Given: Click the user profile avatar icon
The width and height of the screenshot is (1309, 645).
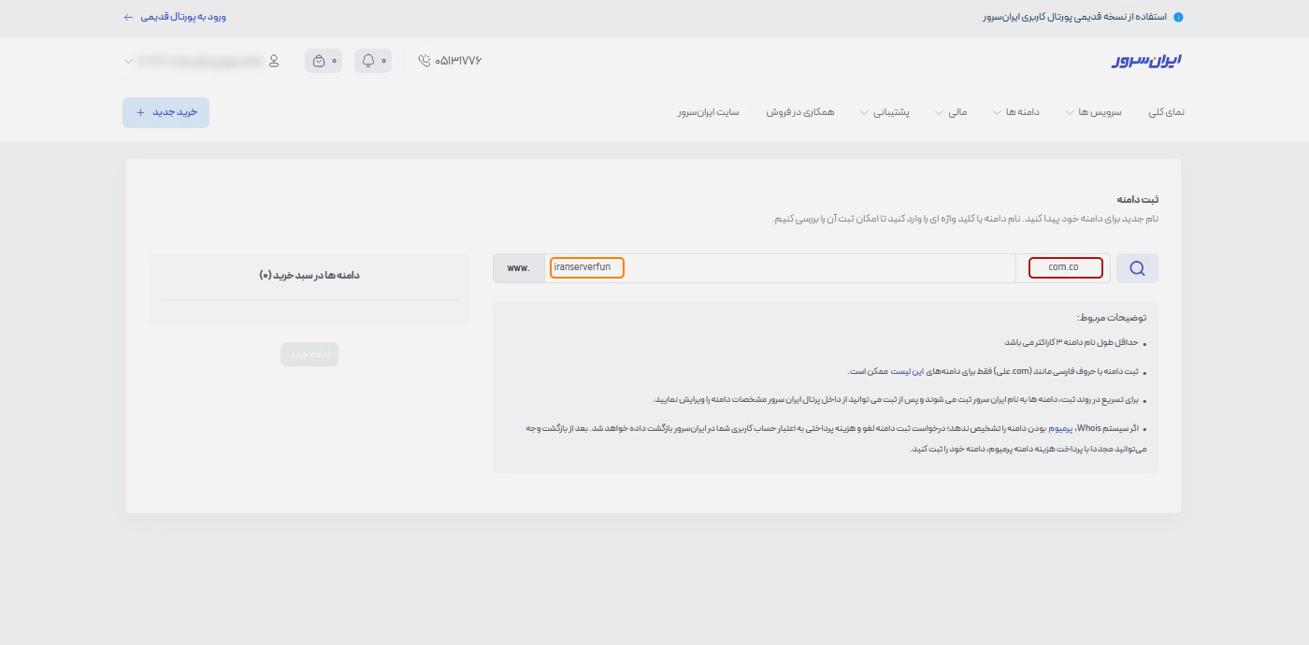Looking at the screenshot, I should pos(274,61).
